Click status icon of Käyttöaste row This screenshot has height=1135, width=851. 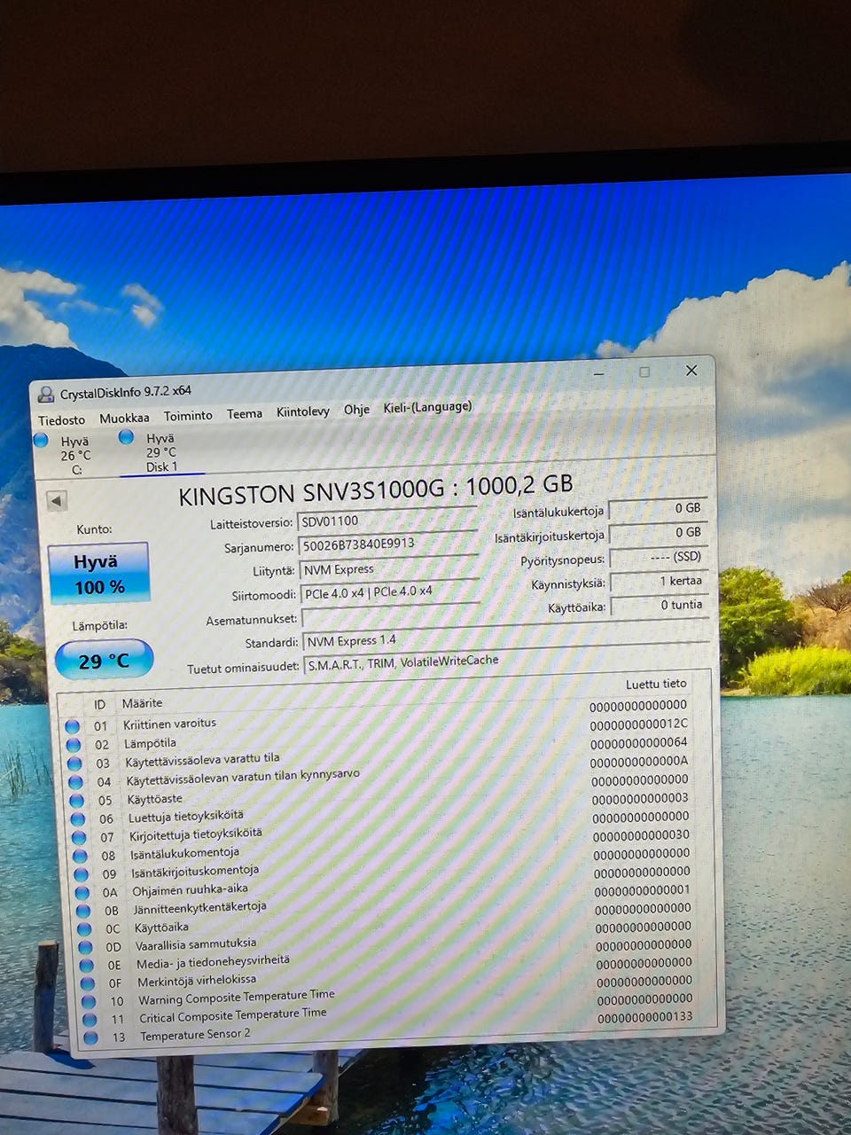(x=76, y=801)
